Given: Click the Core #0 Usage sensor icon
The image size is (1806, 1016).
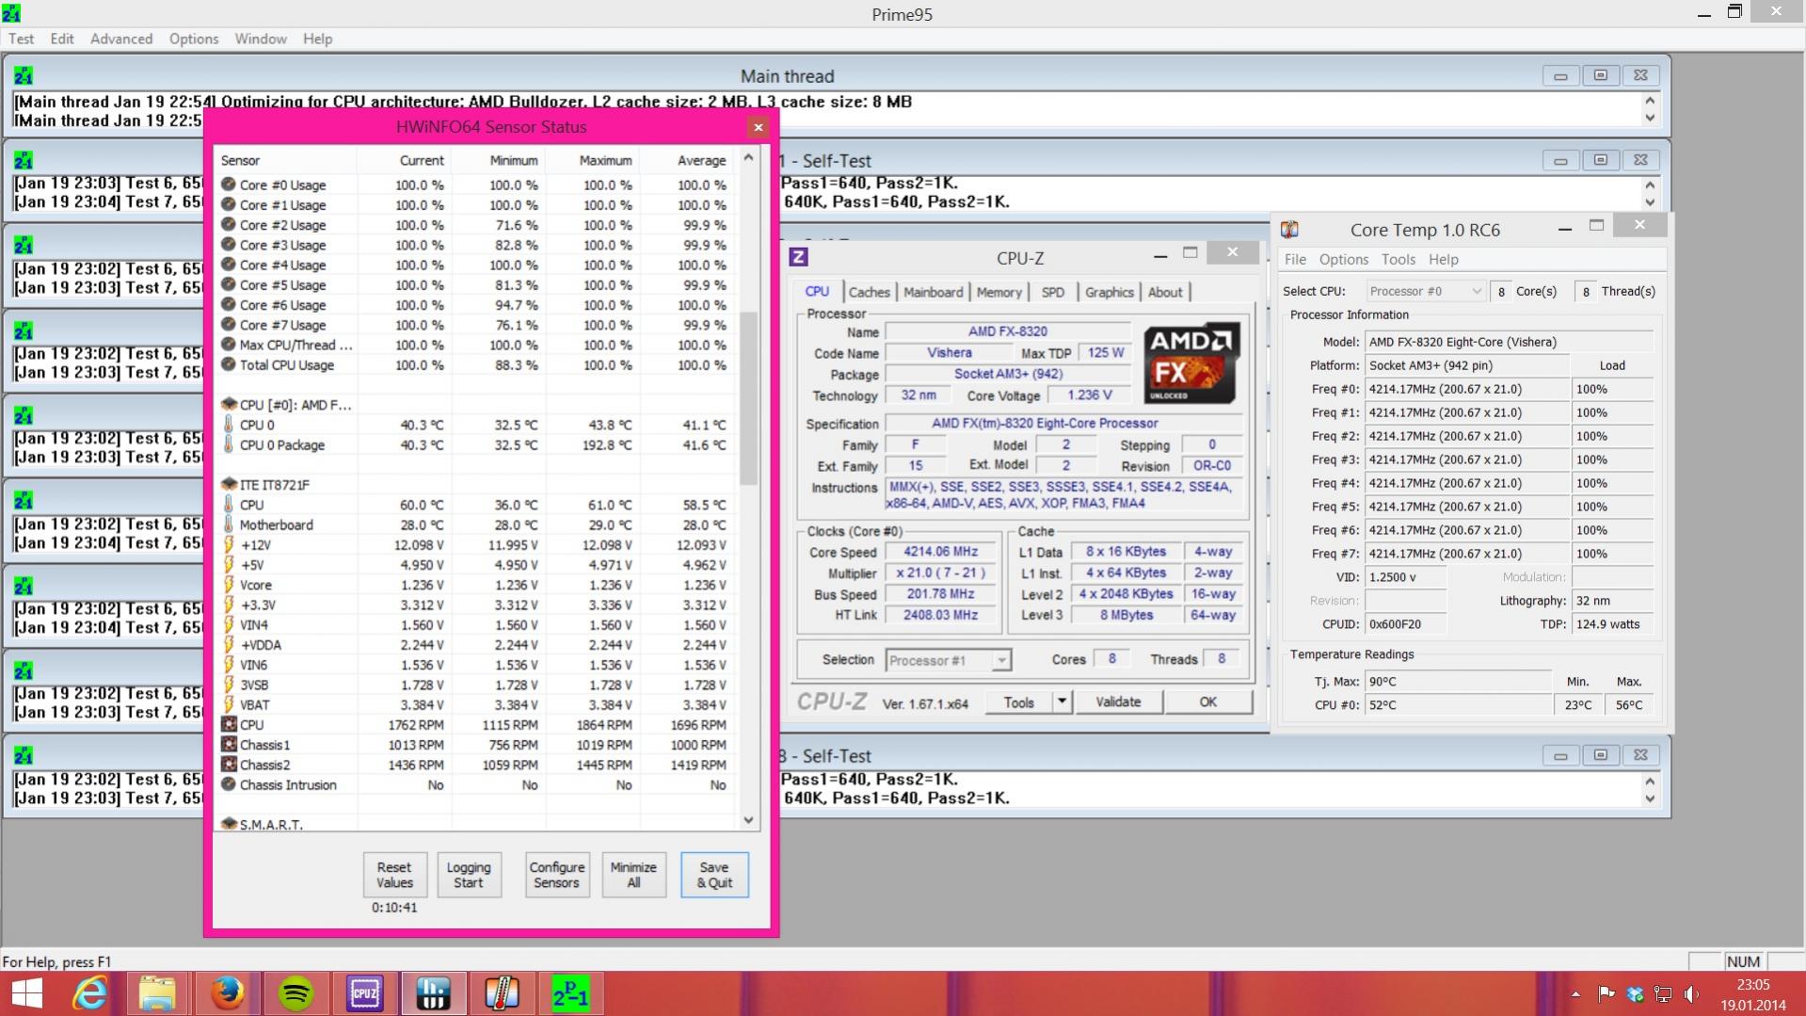Looking at the screenshot, I should (x=228, y=185).
